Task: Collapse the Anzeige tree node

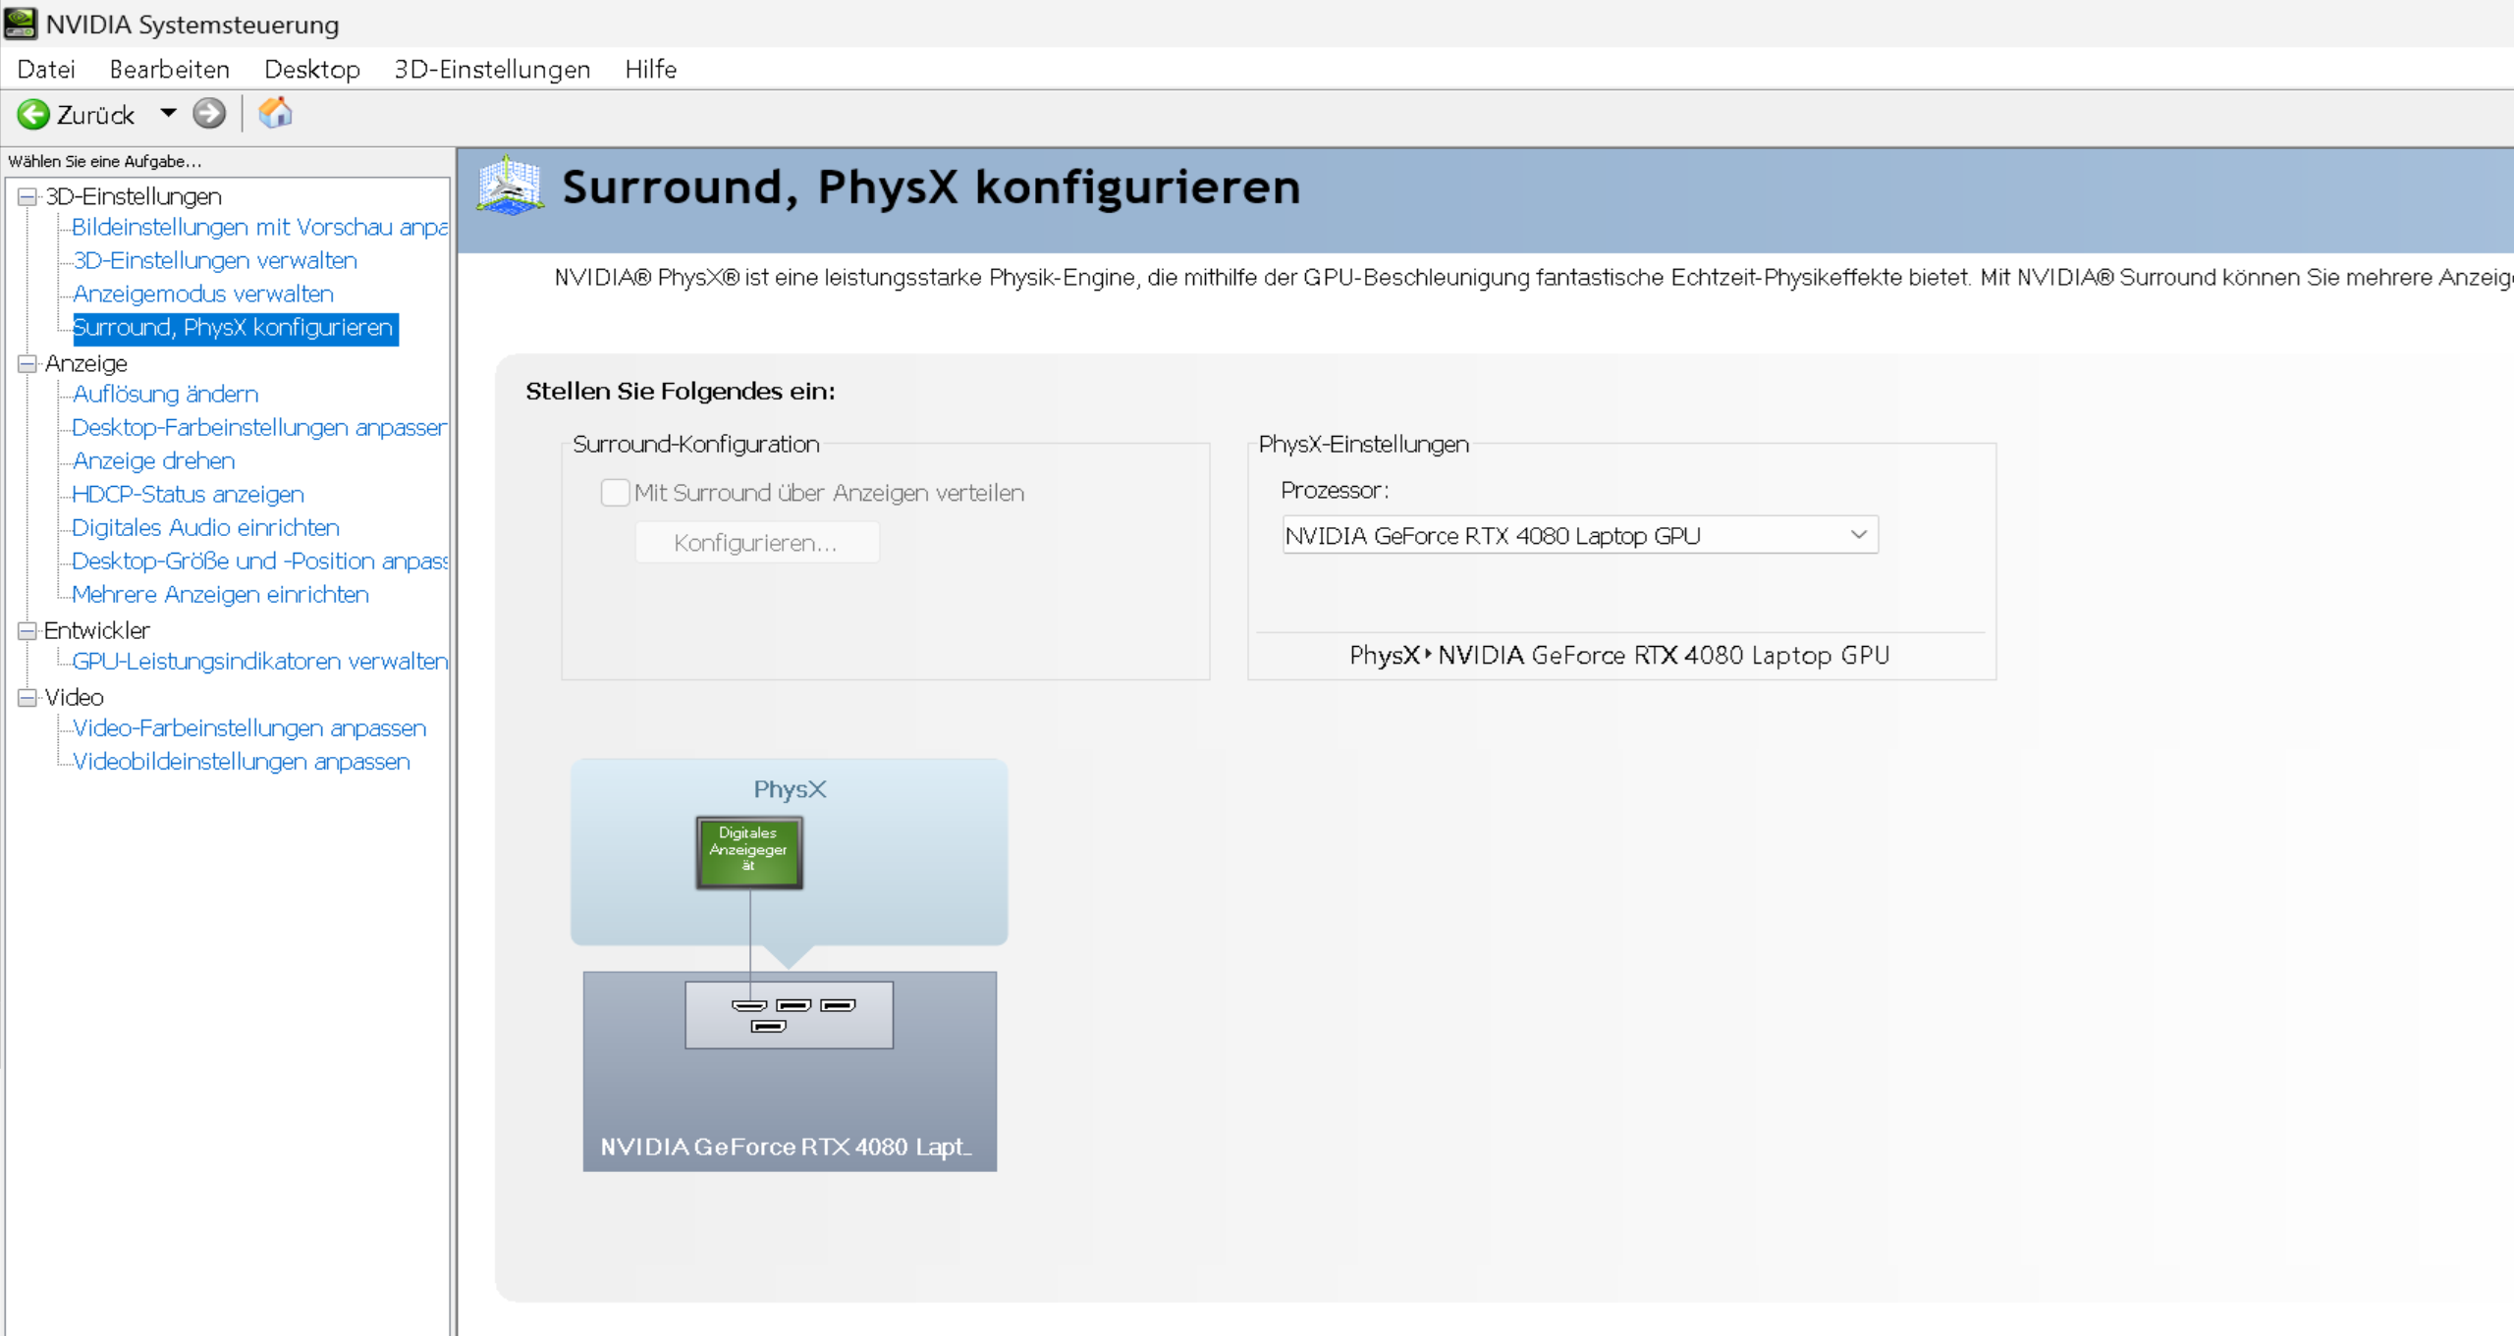Action: point(27,363)
